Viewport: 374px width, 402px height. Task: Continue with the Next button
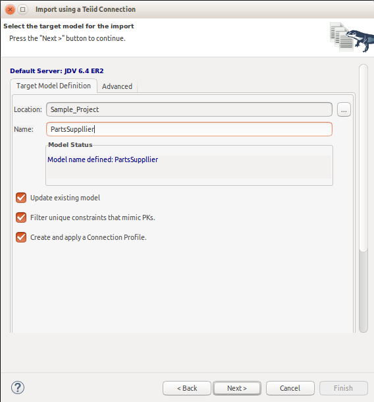click(x=237, y=388)
